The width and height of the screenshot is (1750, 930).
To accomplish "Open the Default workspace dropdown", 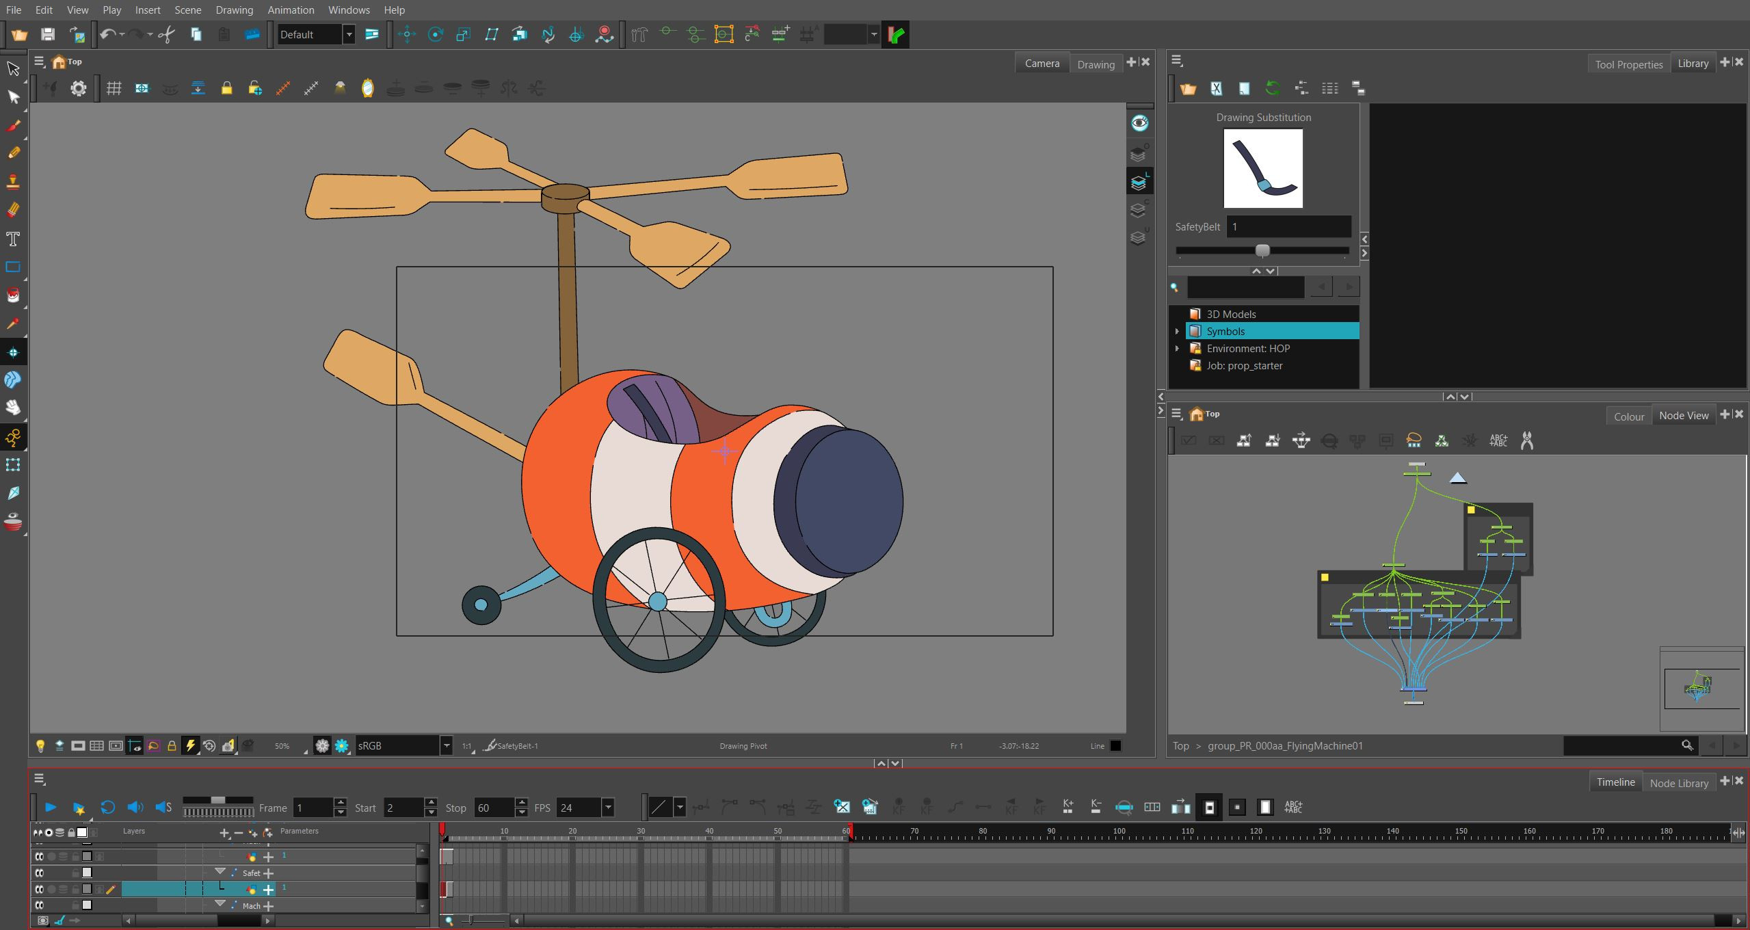I will (349, 34).
